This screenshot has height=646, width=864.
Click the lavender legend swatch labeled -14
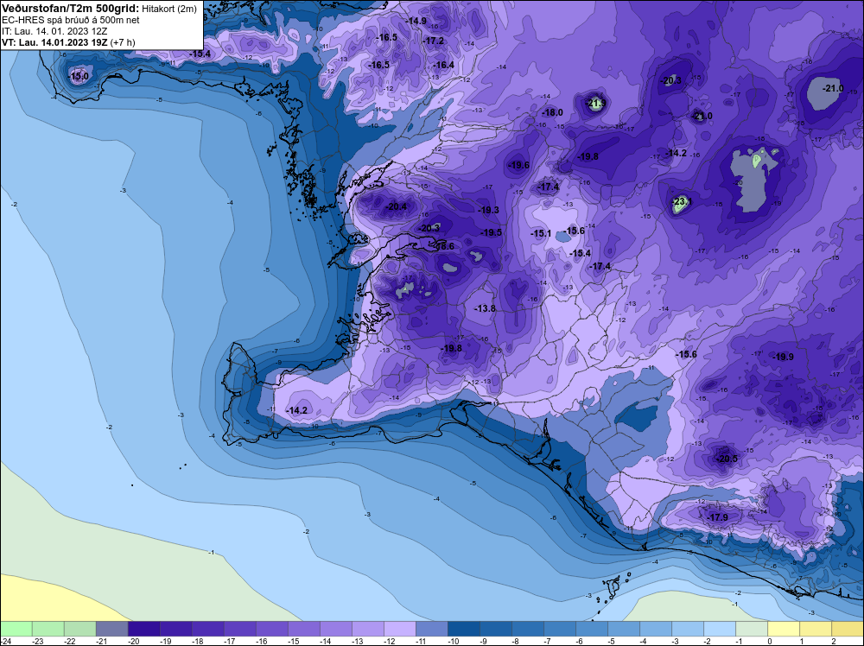point(335,629)
